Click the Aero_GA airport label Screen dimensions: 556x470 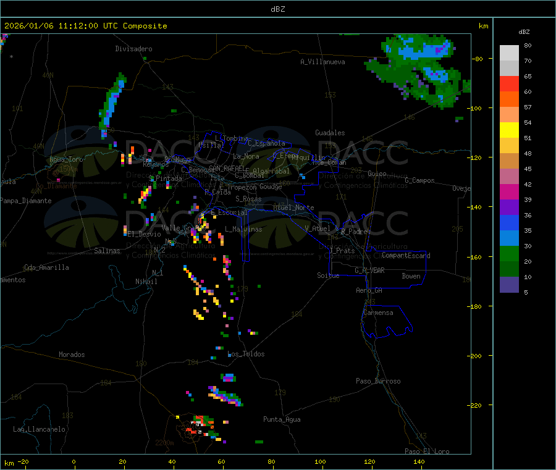369,291
